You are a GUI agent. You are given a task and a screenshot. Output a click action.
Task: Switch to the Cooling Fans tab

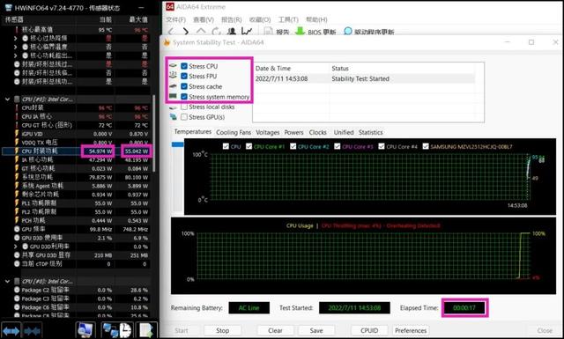[234, 132]
